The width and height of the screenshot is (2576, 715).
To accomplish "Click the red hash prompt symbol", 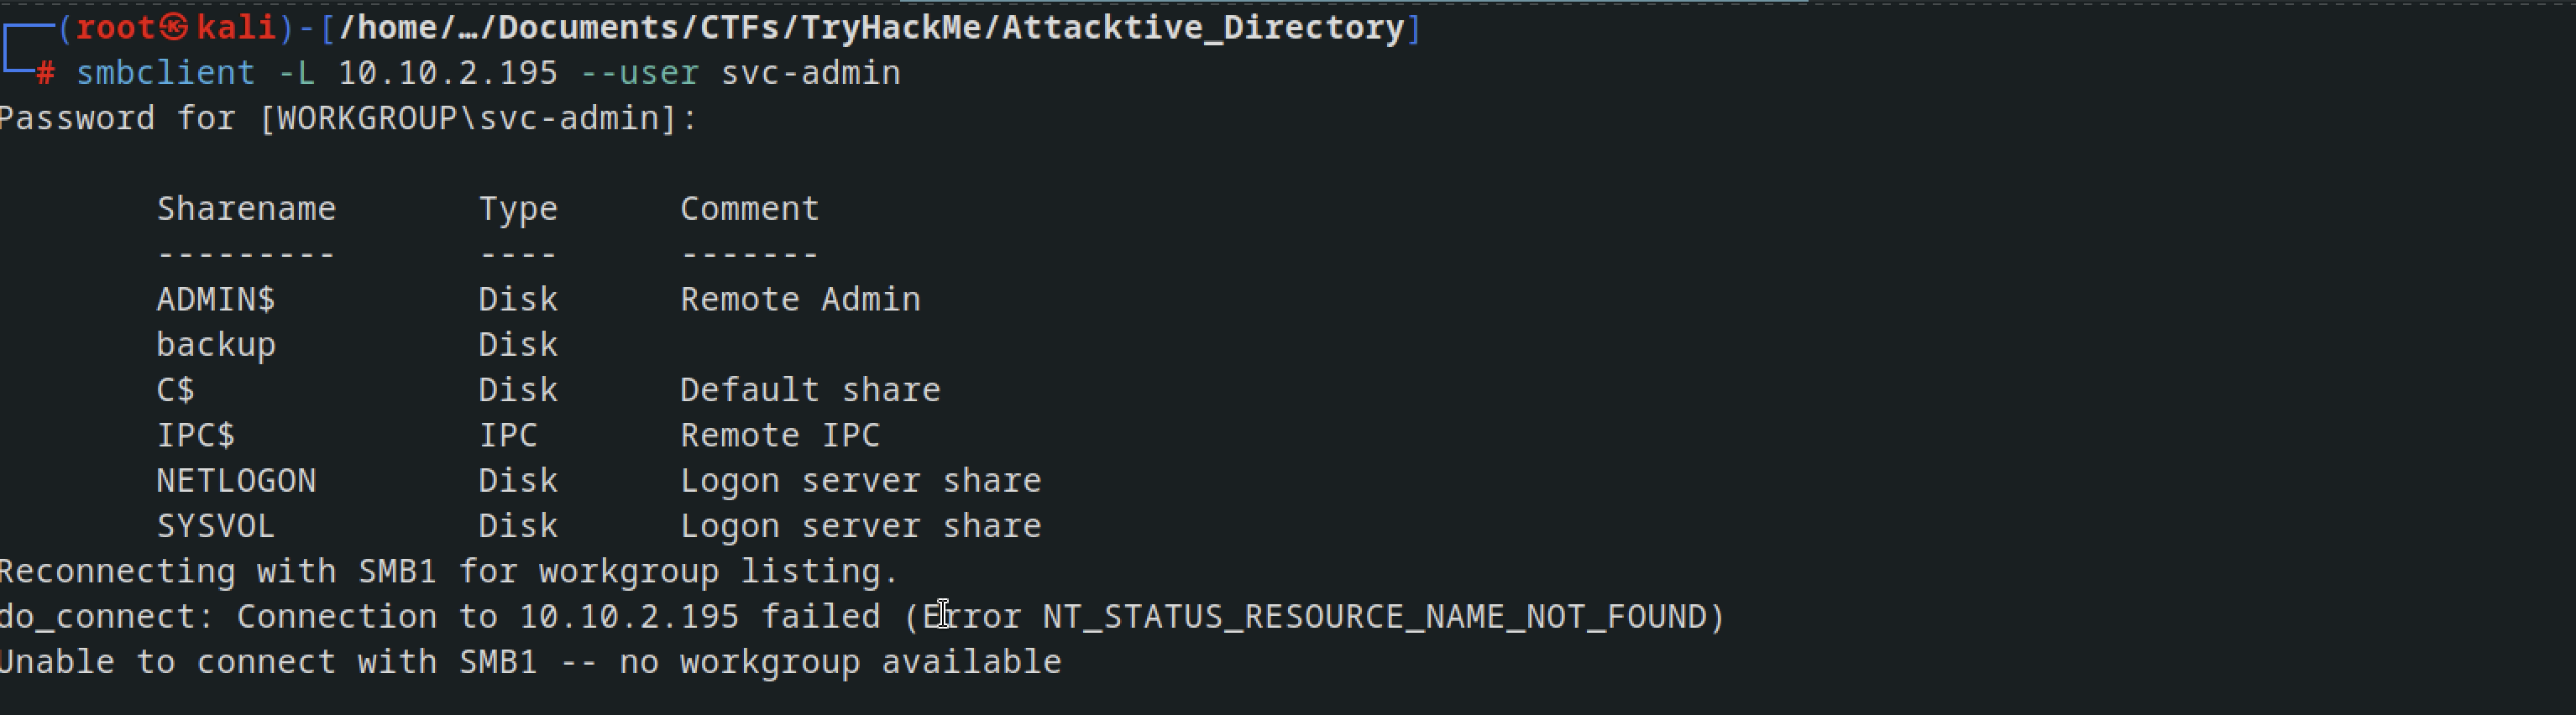I will pyautogui.click(x=46, y=73).
